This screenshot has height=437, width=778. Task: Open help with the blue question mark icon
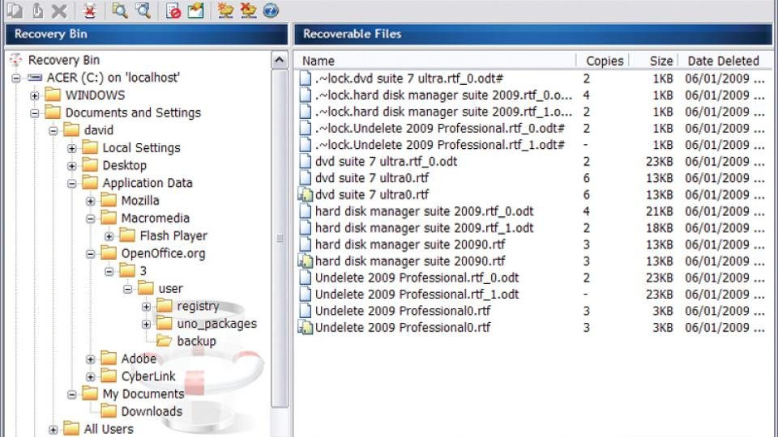[271, 11]
